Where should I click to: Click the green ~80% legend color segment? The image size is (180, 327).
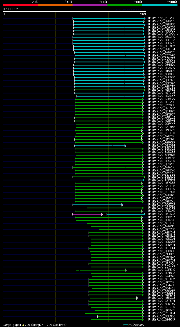tap(125, 5)
